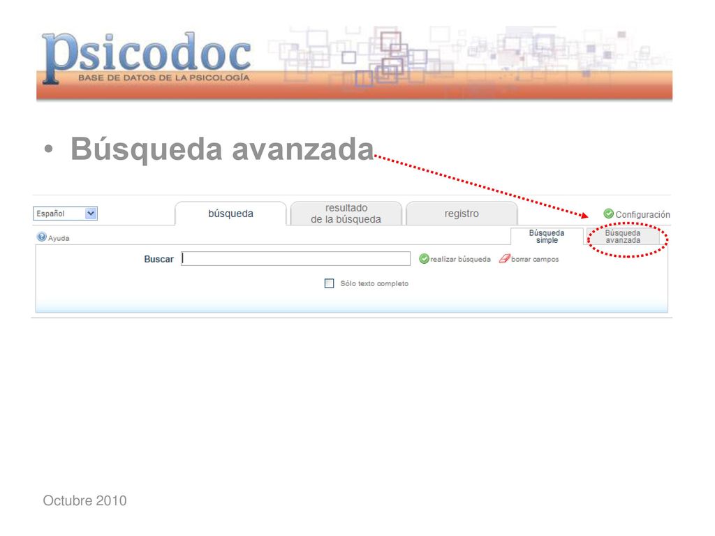Switch to the Búsqueda simple subtab
Image resolution: width=715 pixels, height=536 pixels.
pos(547,237)
